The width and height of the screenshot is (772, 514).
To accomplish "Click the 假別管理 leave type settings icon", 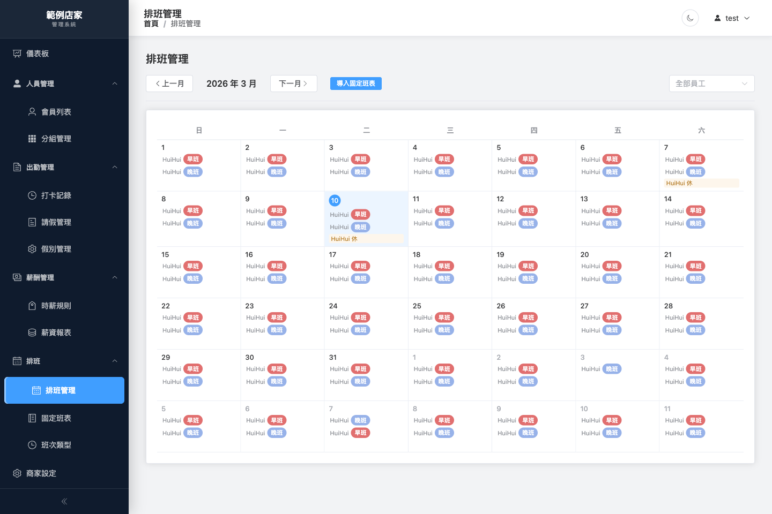I will click(32, 249).
